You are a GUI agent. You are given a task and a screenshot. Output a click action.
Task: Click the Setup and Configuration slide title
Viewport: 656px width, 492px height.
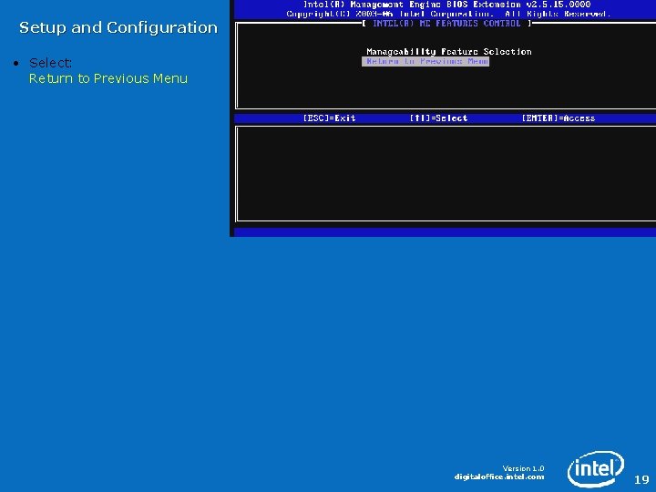pyautogui.click(x=118, y=27)
